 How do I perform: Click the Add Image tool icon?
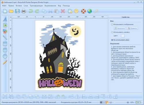click(5, 25)
